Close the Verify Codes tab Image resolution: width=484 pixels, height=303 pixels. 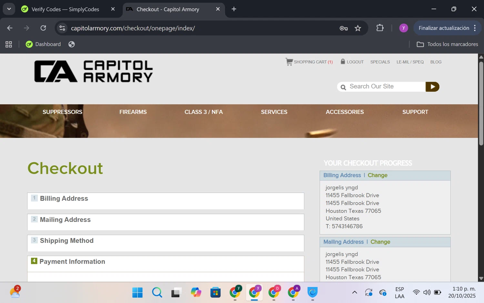click(113, 9)
